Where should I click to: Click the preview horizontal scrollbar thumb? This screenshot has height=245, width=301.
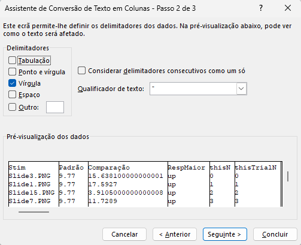click(x=34, y=212)
